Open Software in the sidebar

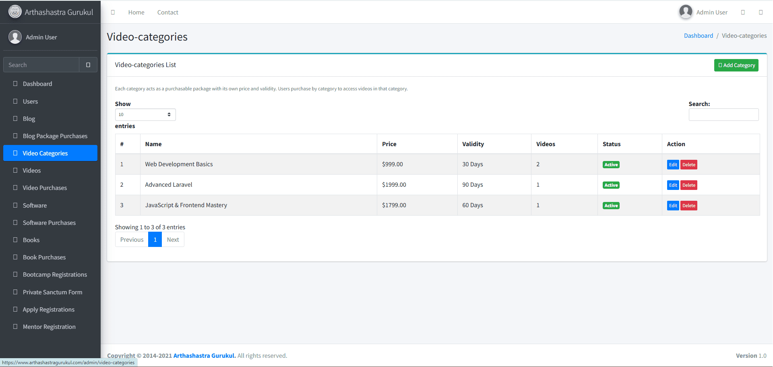tap(50, 205)
